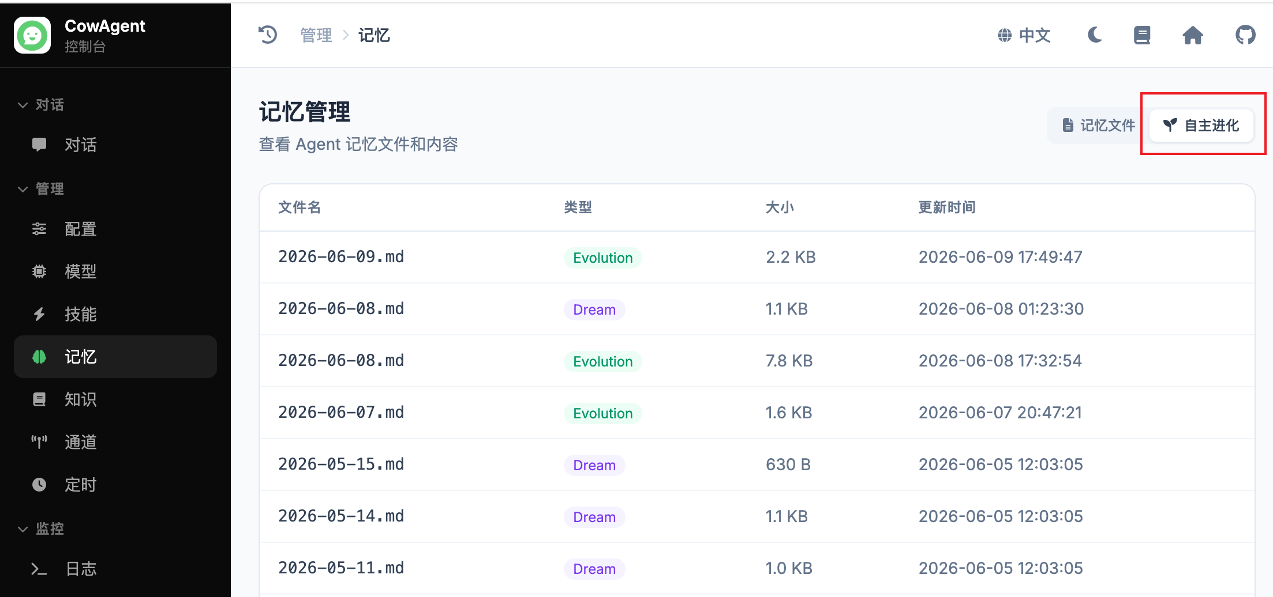1273x597 pixels.
Task: Click the 大小 column header
Action: [x=780, y=207]
